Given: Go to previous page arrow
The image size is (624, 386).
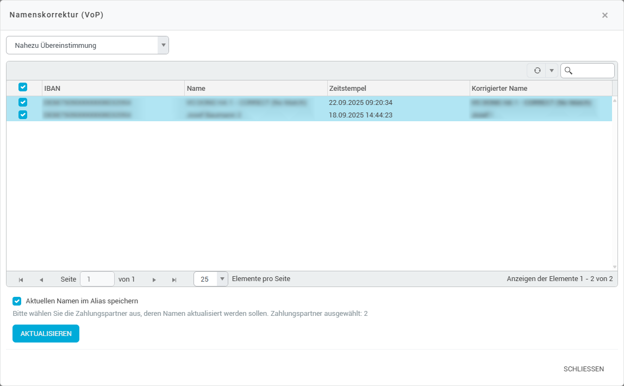Looking at the screenshot, I should [x=41, y=279].
